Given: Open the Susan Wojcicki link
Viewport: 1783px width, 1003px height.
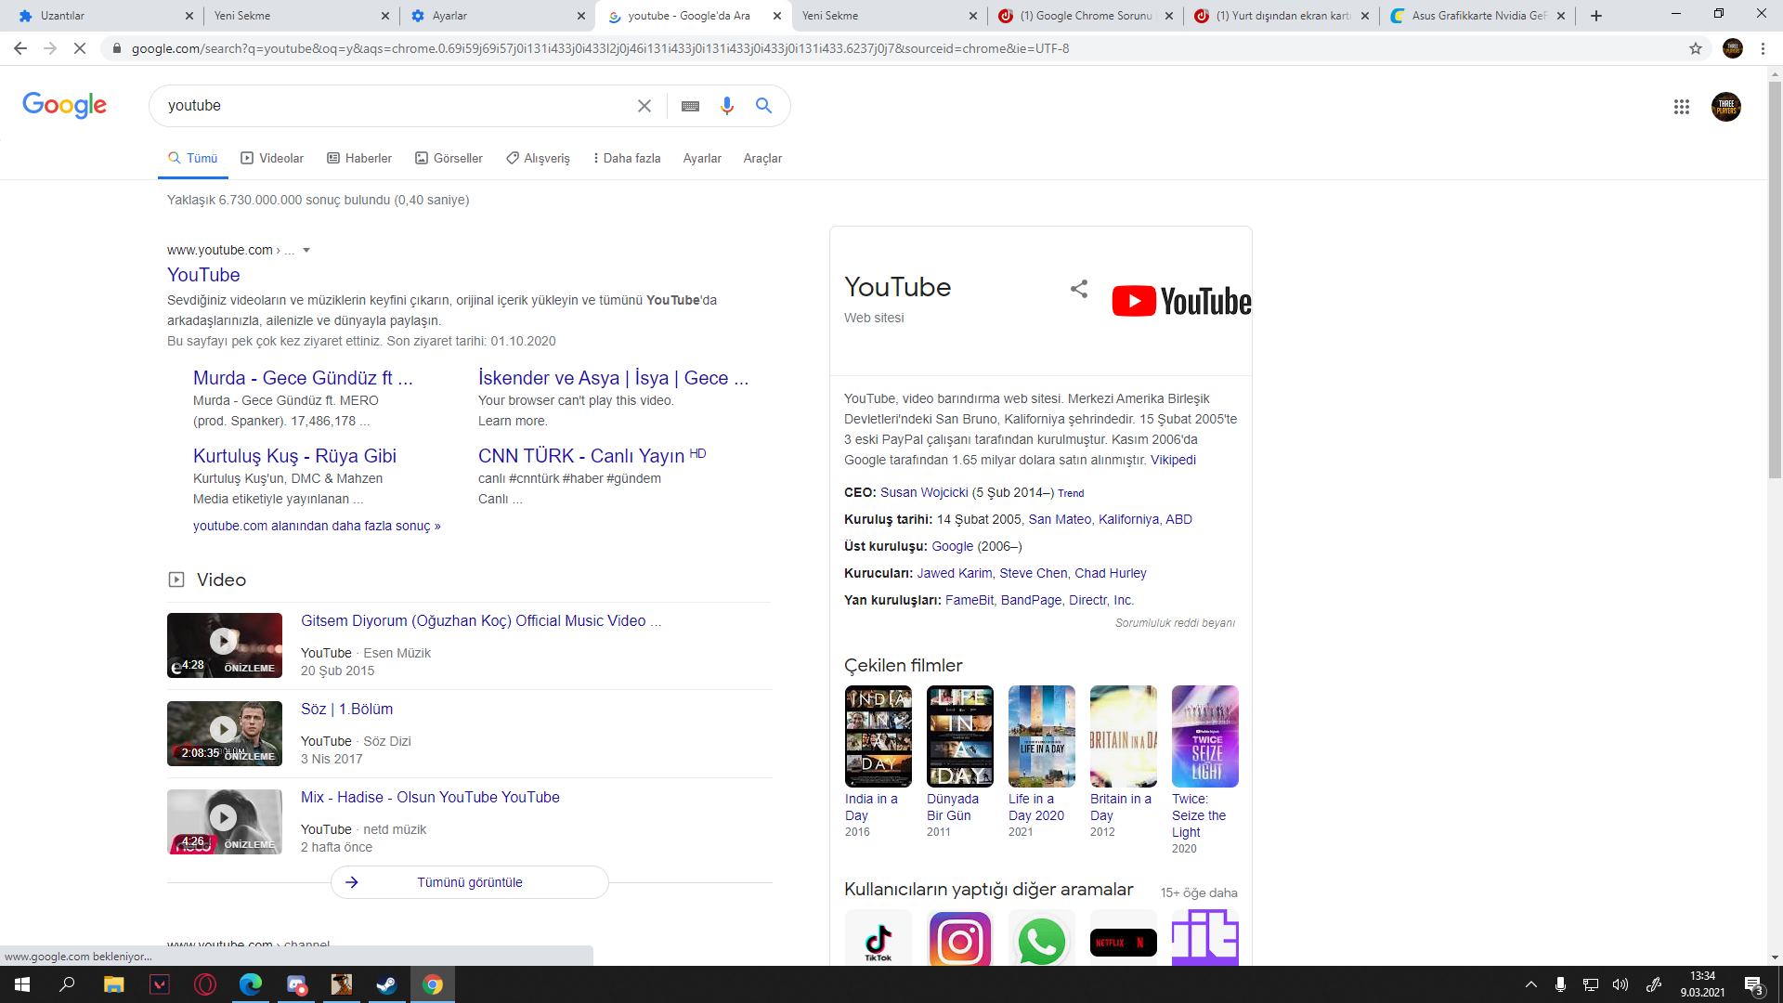Looking at the screenshot, I should [x=923, y=492].
